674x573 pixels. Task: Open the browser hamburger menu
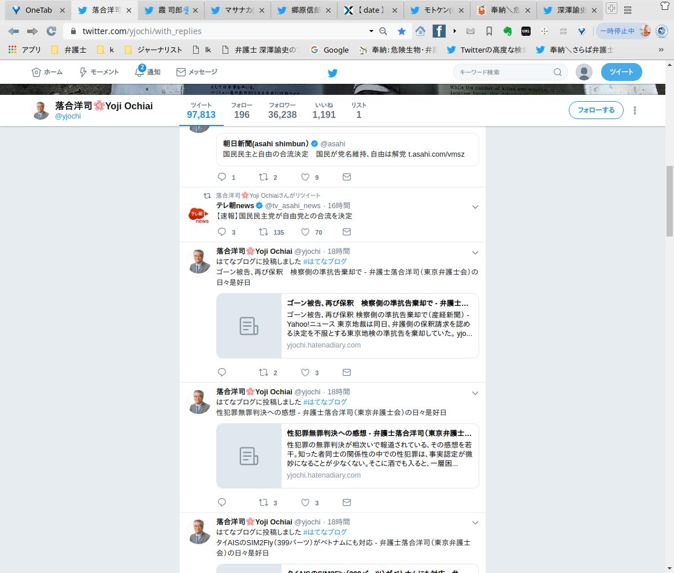(628, 9)
